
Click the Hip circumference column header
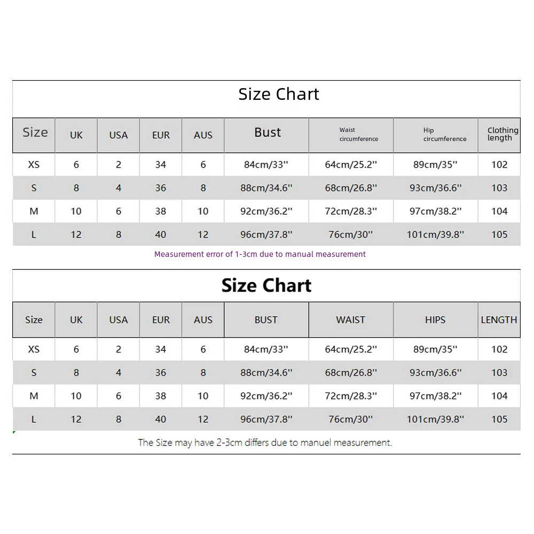click(x=445, y=135)
